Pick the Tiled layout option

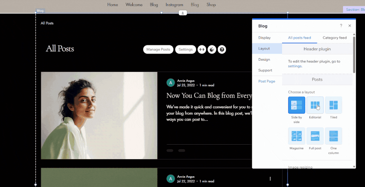pos(333,105)
